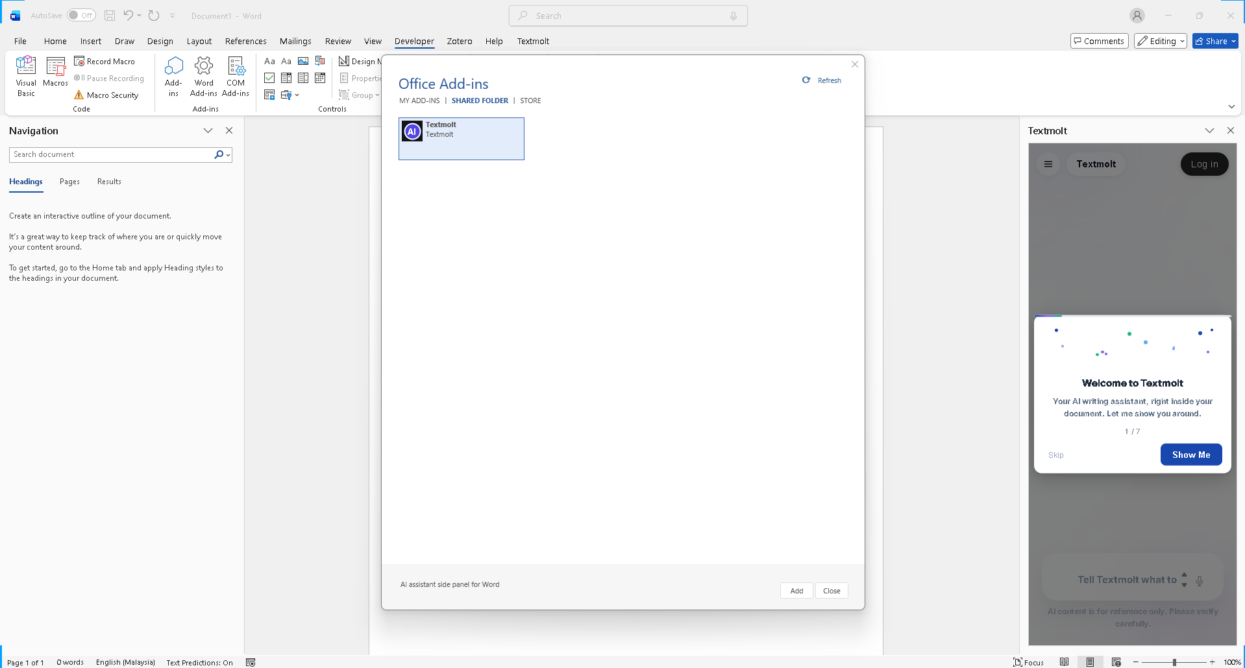This screenshot has width=1245, height=668.
Task: Open the Macros dialog
Action: pyautogui.click(x=55, y=73)
